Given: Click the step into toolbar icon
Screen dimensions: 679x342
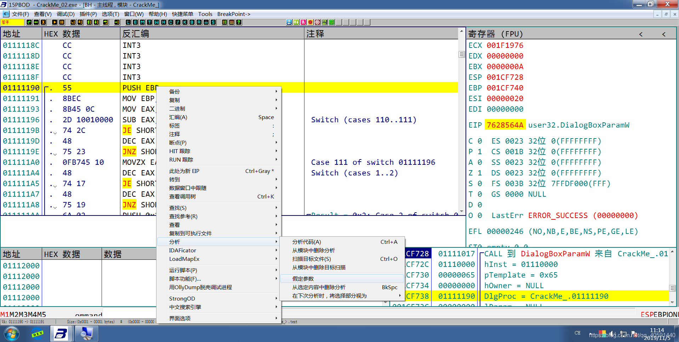Looking at the screenshot, I should click(73, 22).
